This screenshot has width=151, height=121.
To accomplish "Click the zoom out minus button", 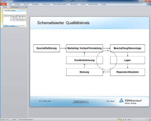I will pyautogui.click(x=133, y=119).
